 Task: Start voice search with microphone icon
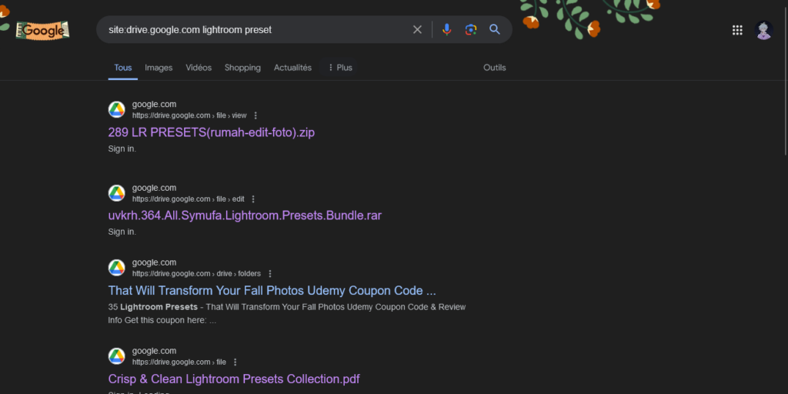pos(447,30)
